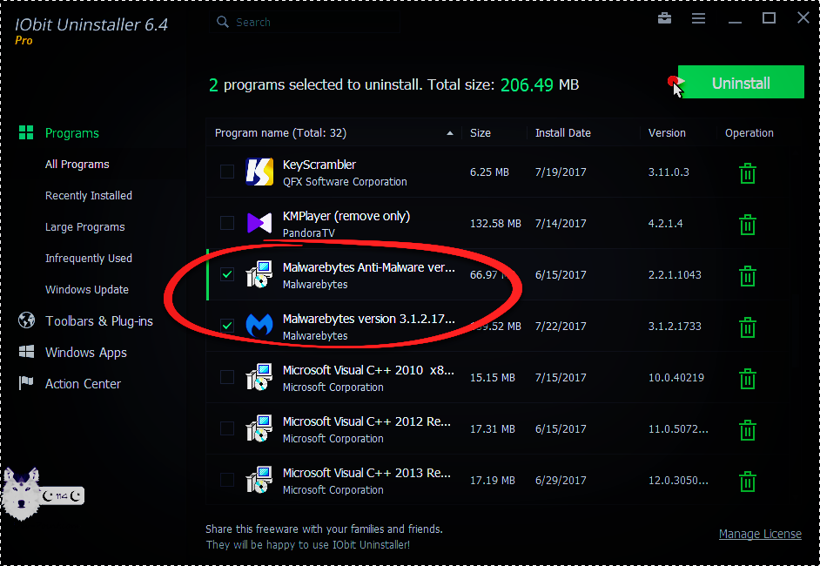Open the Manage License link
Image resolution: width=820 pixels, height=566 pixels.
click(x=760, y=534)
